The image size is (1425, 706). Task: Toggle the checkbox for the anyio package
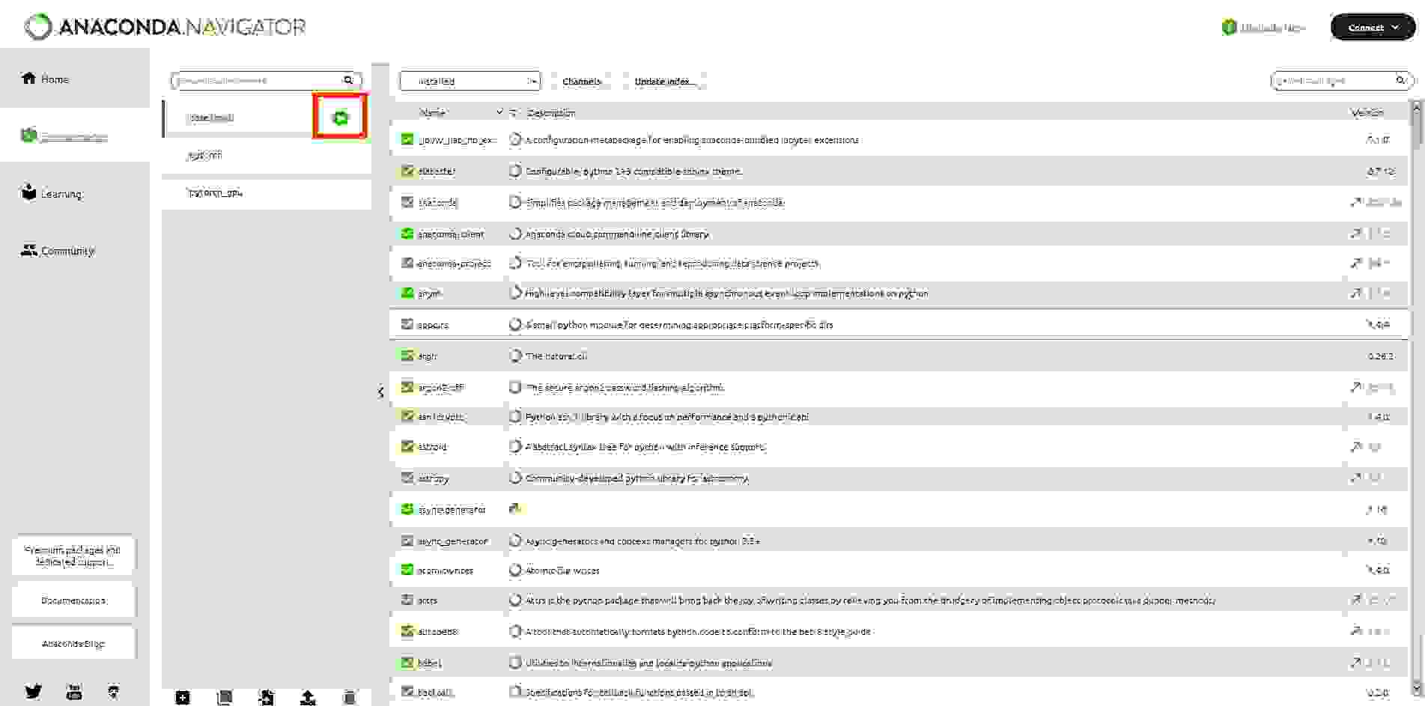click(x=407, y=293)
